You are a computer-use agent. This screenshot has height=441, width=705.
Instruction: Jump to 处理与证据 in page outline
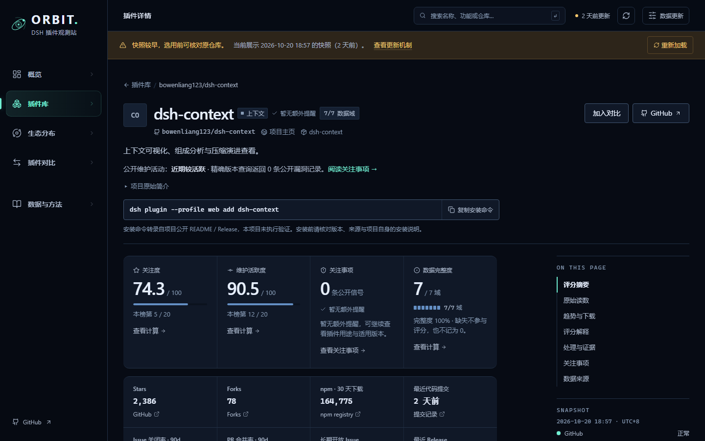579,347
